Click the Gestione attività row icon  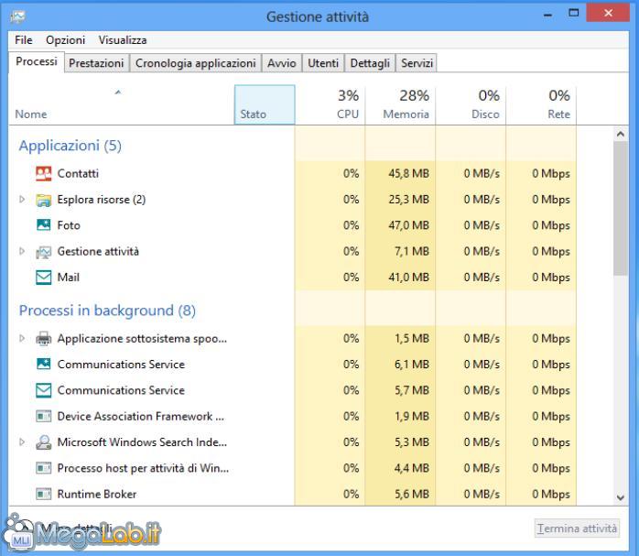(x=44, y=252)
